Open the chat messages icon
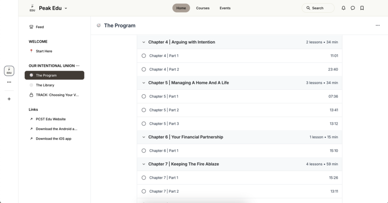This screenshot has width=388, height=203. [353, 8]
